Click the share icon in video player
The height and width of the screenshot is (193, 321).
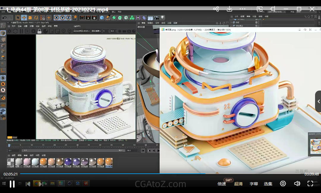click(216, 9)
